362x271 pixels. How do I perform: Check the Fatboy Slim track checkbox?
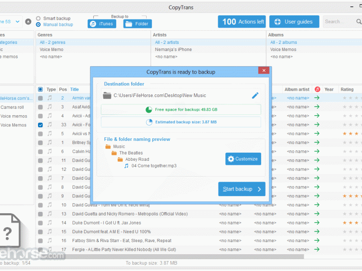coord(40,241)
